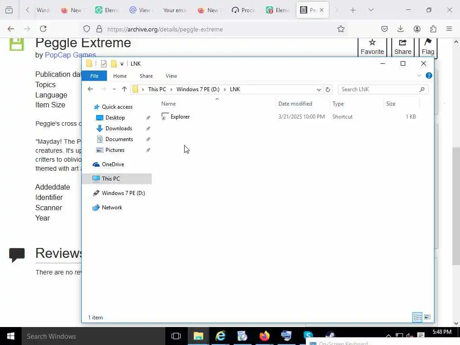Open the File ribbon tab in Explorer

tap(94, 75)
